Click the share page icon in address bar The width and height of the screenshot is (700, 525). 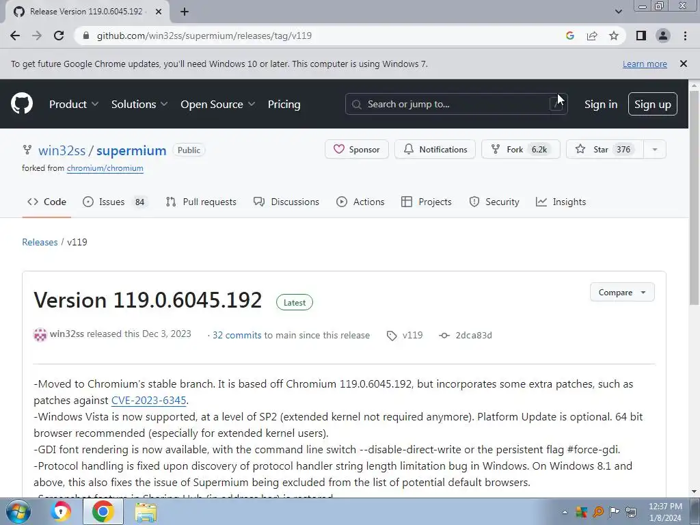coord(592,36)
